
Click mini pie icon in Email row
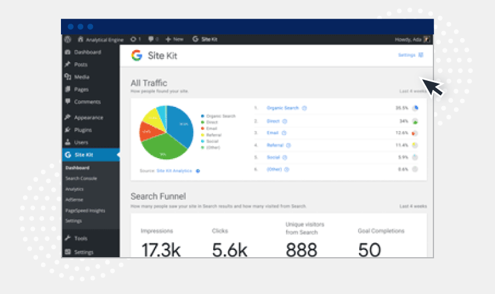click(x=415, y=133)
